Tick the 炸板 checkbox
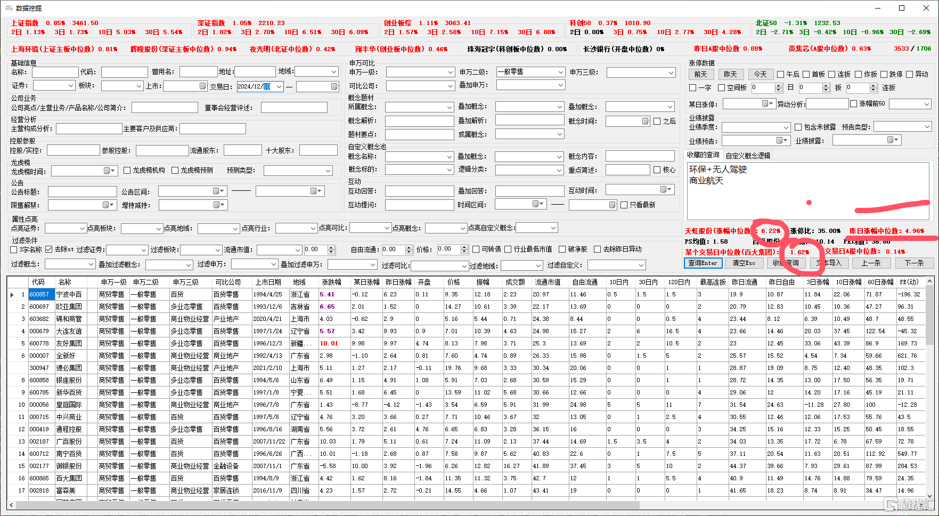Screen dimensions: 939x516 click(858, 74)
